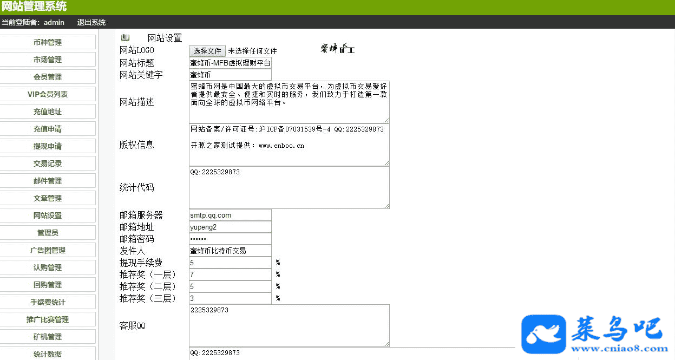
Task: Focus the 邮箱密码 password field
Action: 230,239
